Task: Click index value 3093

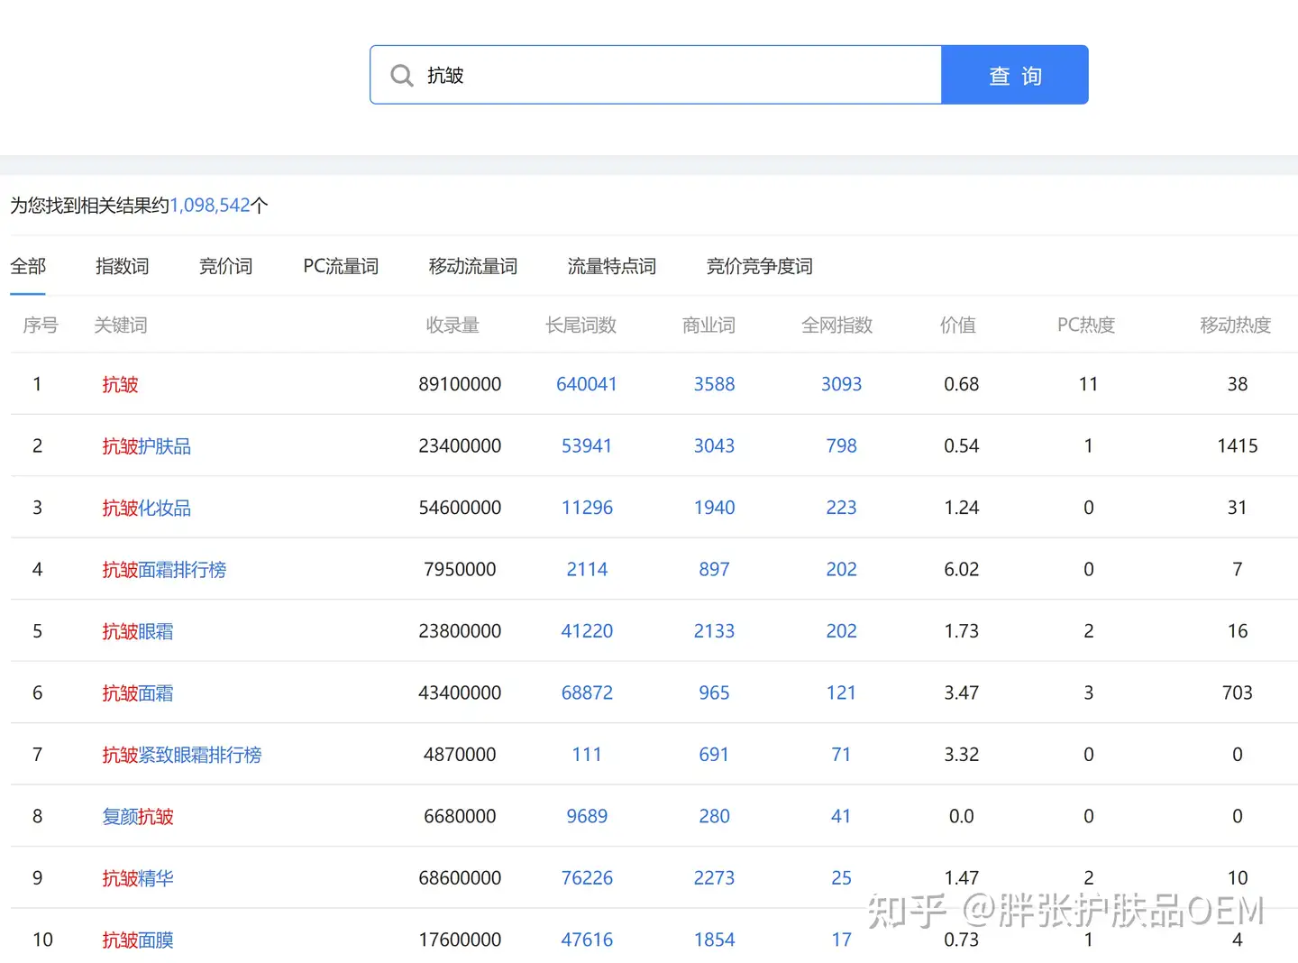Action: [841, 384]
